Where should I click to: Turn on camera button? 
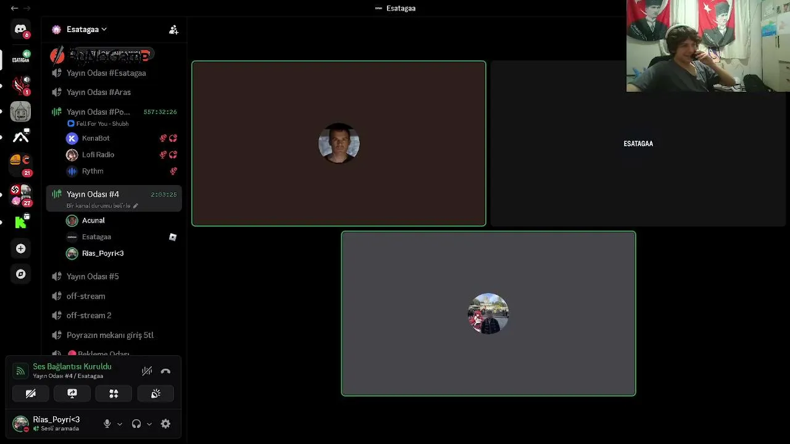click(31, 393)
